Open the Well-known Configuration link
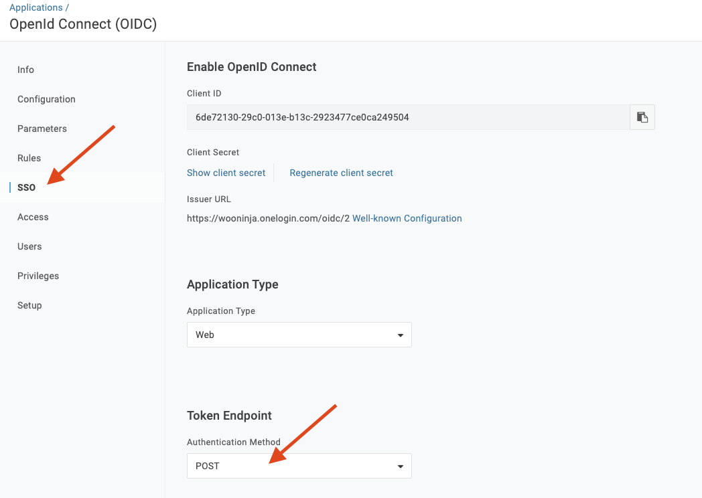 407,218
